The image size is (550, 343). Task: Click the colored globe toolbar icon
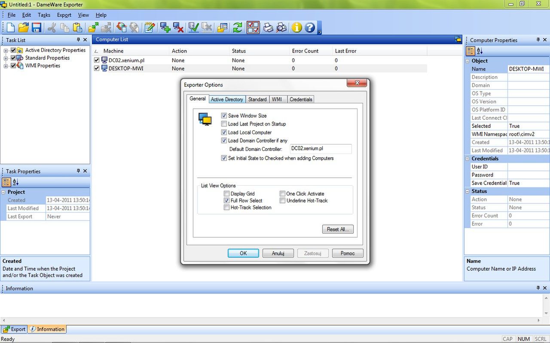point(122,27)
